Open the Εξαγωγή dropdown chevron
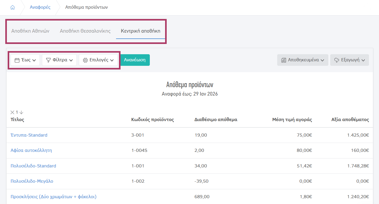379x204 pixels. (363, 60)
